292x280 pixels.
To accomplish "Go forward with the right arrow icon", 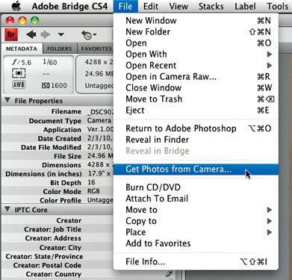I will point(46,34).
